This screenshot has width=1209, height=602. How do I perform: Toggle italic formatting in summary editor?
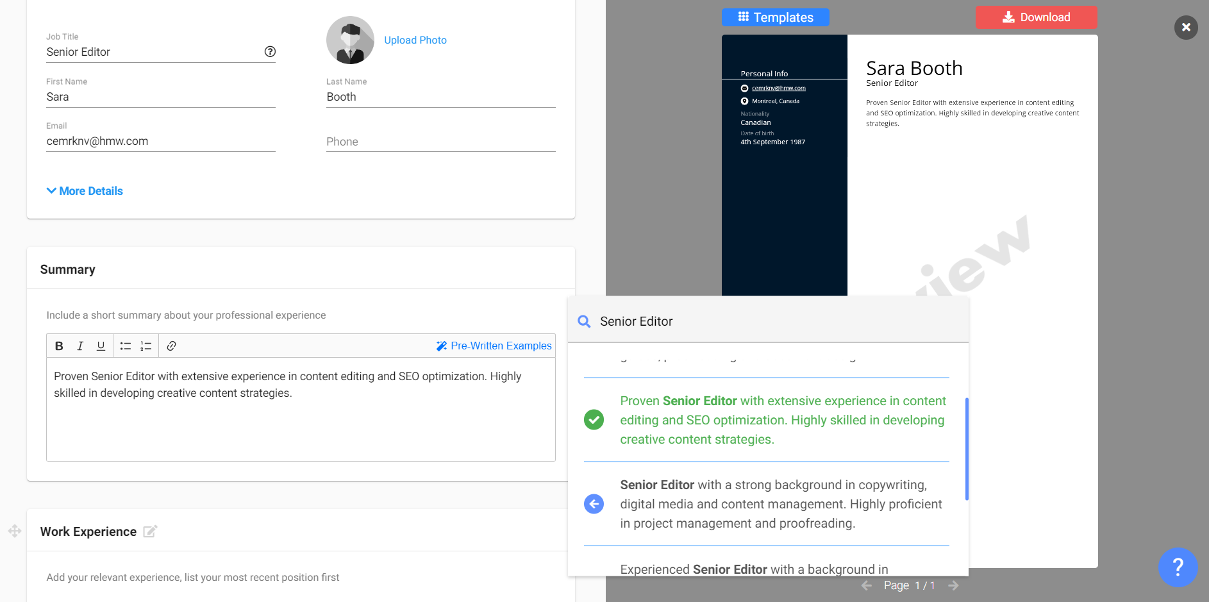tap(80, 346)
